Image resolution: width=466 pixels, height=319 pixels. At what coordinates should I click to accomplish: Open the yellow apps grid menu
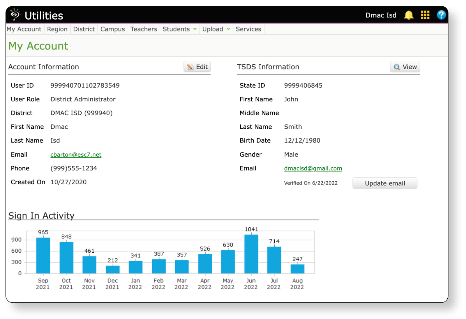(425, 15)
